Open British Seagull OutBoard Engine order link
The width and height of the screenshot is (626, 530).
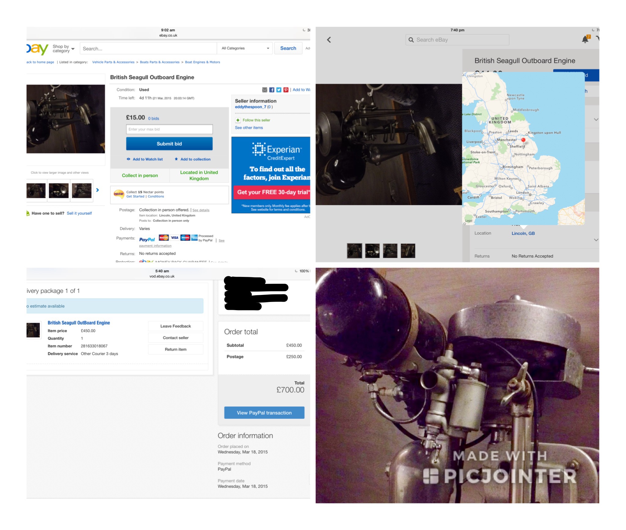(x=79, y=323)
